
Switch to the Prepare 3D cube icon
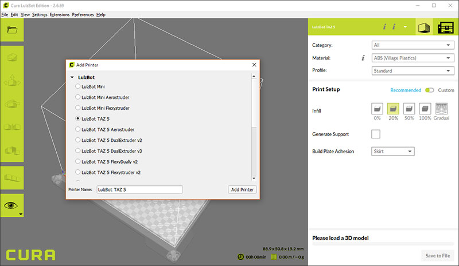(x=423, y=27)
